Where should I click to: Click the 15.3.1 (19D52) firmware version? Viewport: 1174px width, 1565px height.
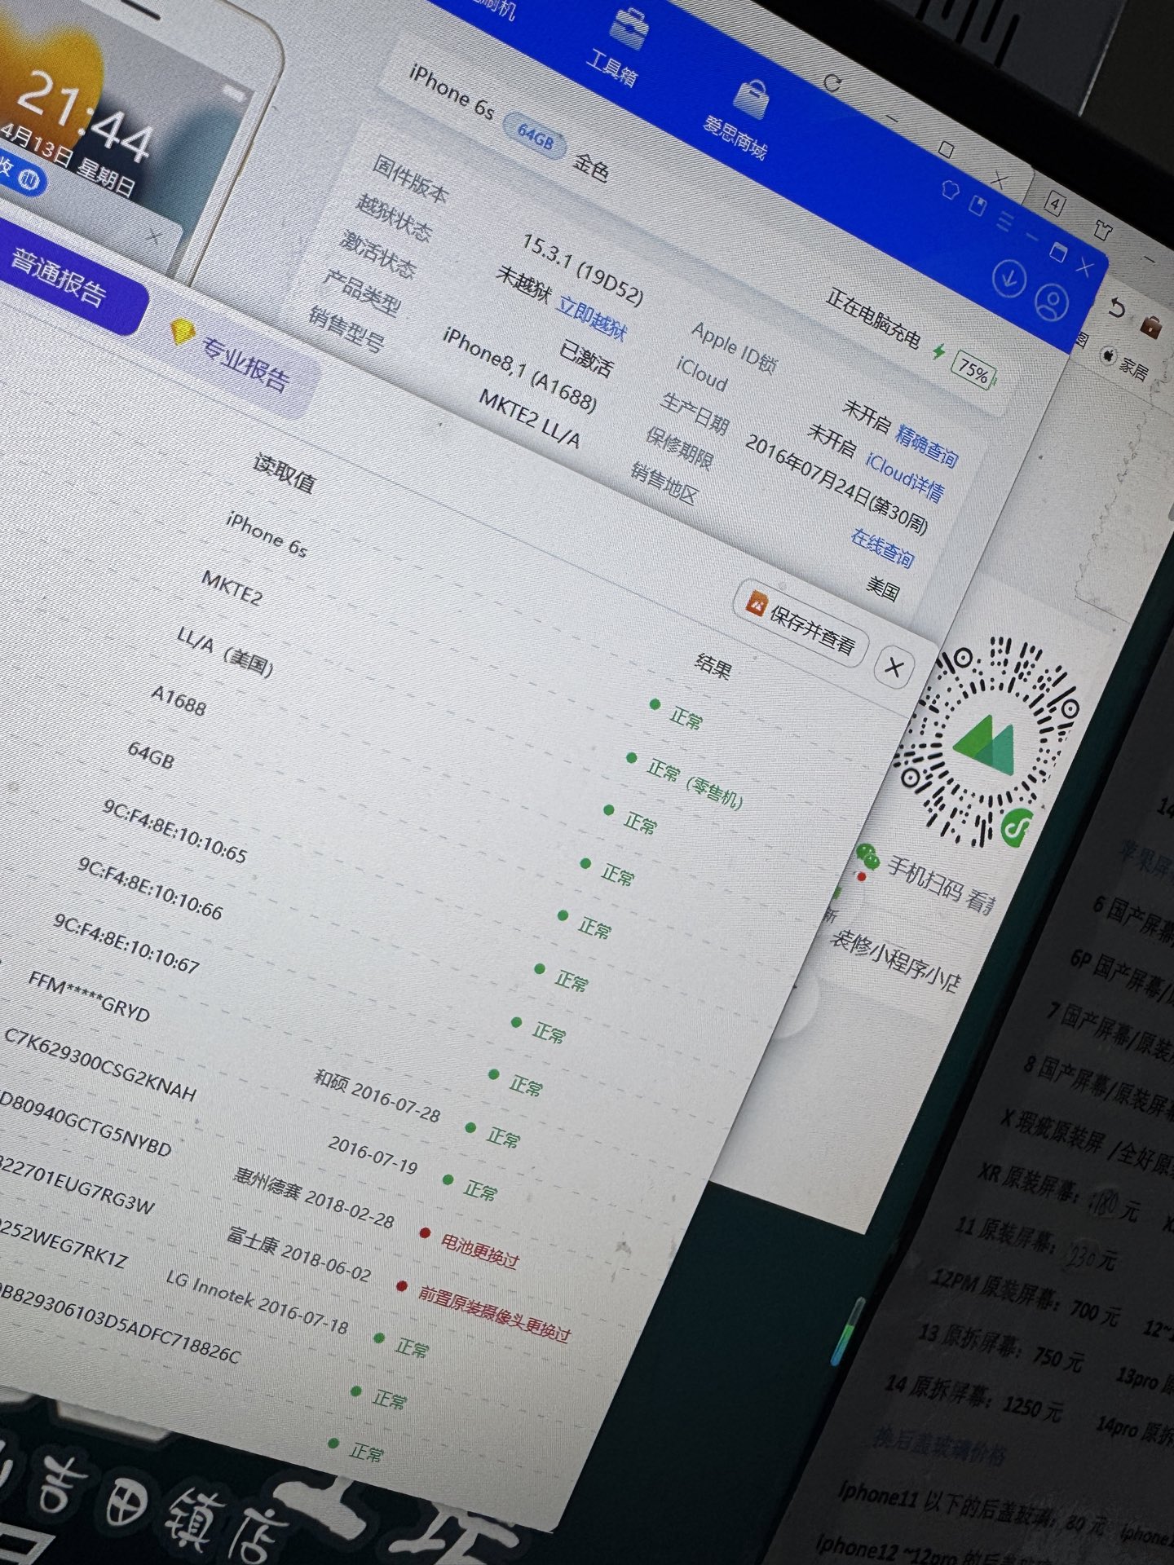583,268
